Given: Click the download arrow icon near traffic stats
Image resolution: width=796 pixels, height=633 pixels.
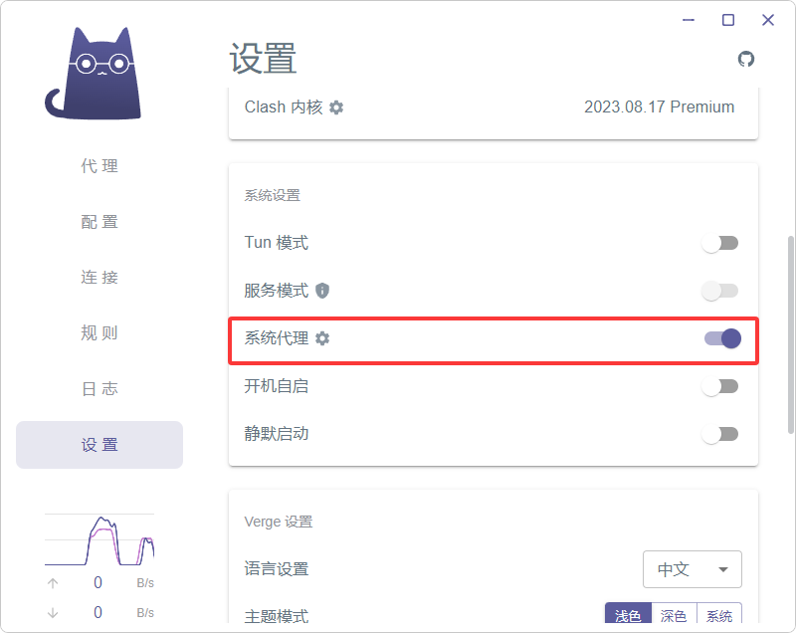Looking at the screenshot, I should tap(52, 612).
